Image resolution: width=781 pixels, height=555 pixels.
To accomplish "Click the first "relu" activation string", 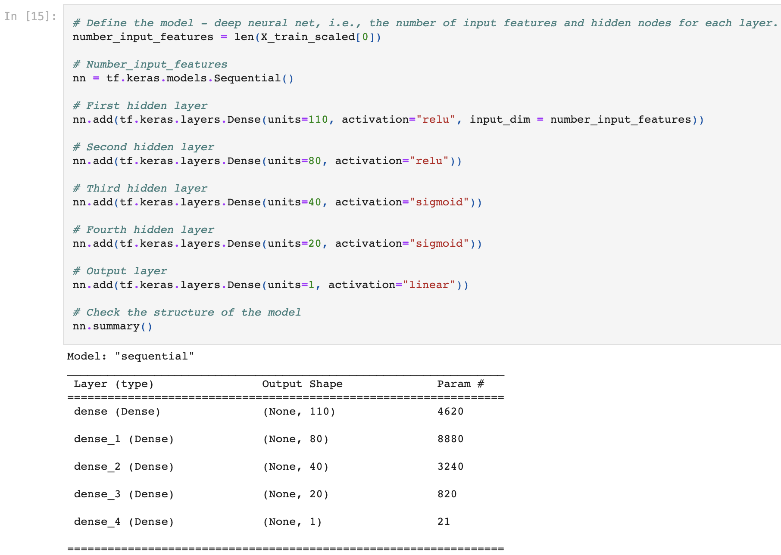I will (436, 120).
